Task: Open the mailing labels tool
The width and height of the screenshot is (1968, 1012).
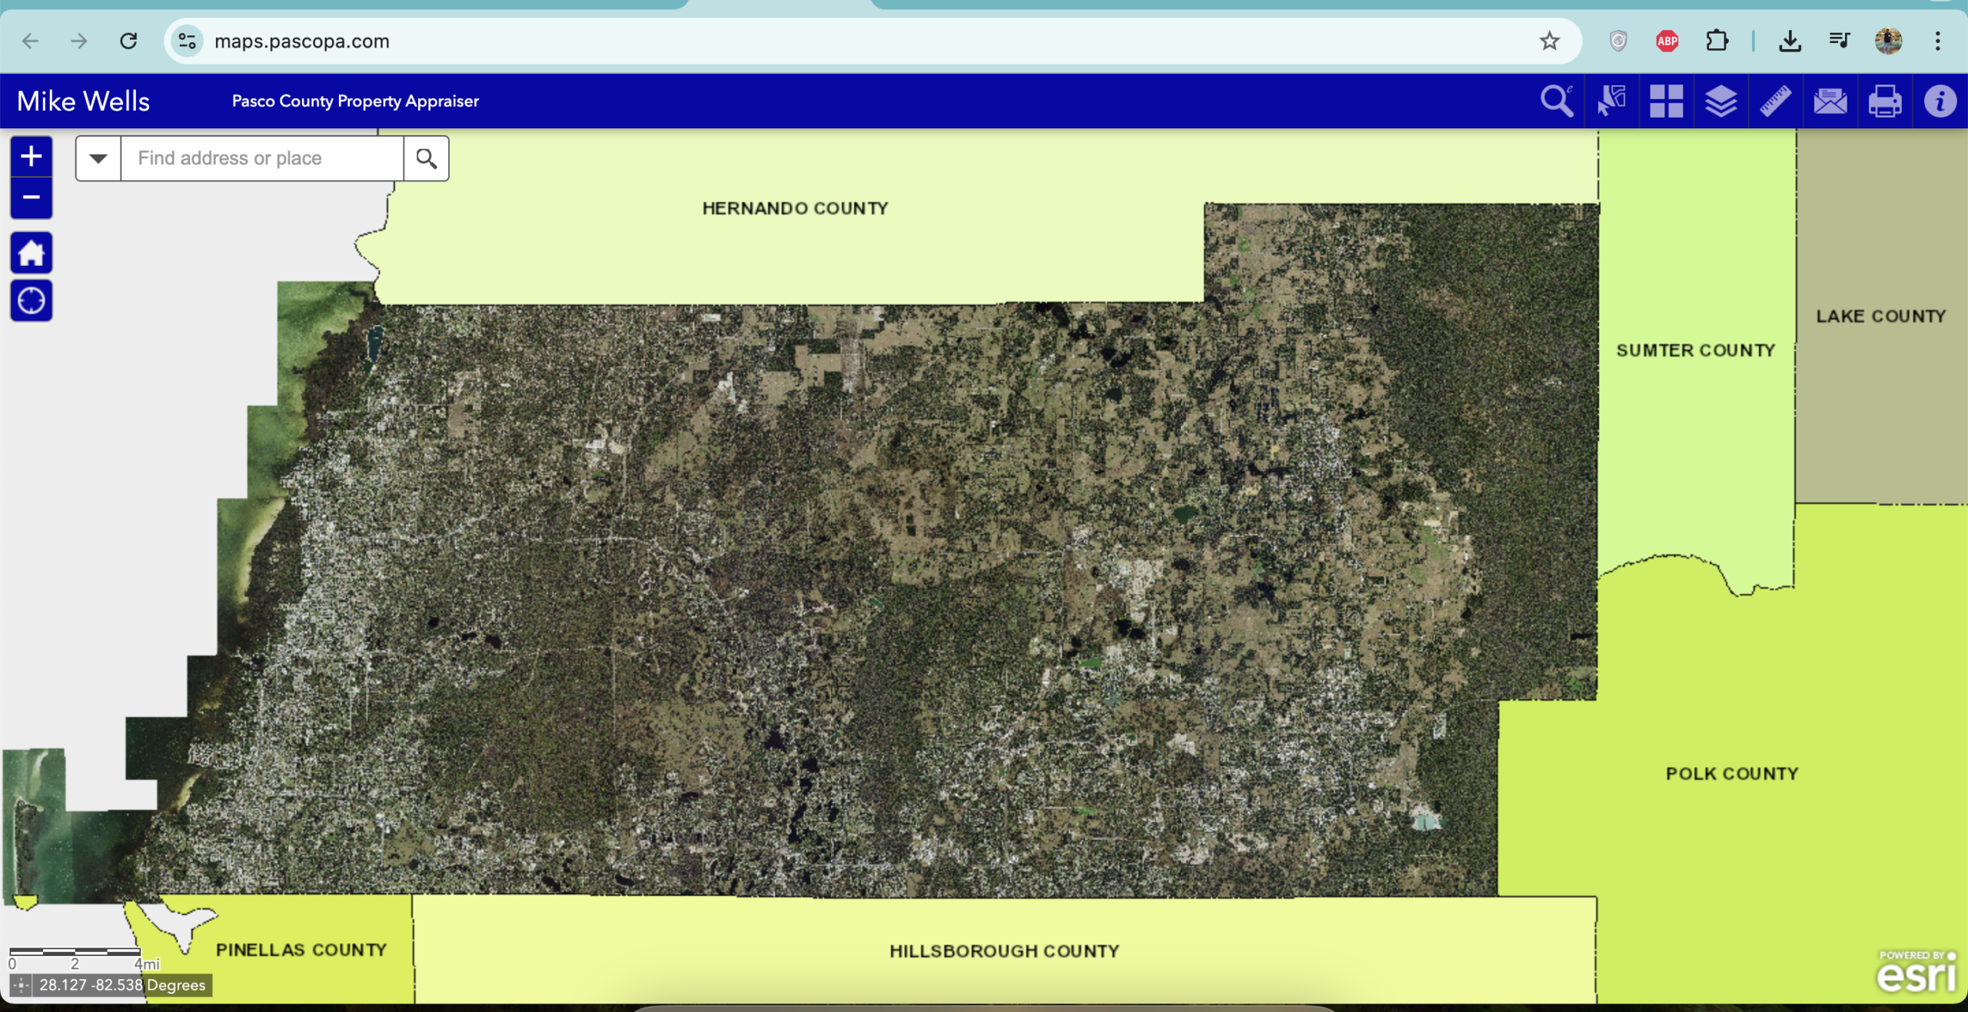Action: pyautogui.click(x=1831, y=101)
